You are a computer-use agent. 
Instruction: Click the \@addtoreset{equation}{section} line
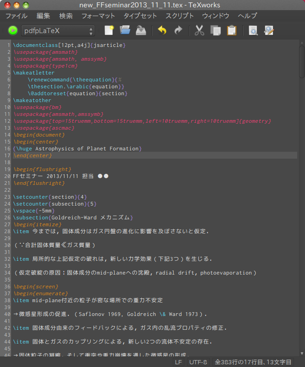click(77, 93)
